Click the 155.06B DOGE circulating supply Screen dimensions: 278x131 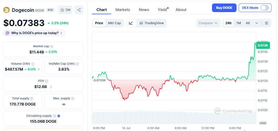43,121
